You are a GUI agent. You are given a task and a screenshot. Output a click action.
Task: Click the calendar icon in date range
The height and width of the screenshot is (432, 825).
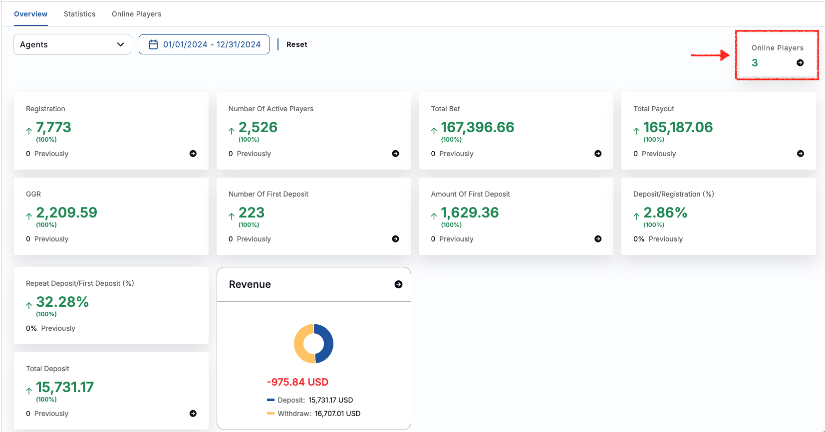(x=153, y=44)
